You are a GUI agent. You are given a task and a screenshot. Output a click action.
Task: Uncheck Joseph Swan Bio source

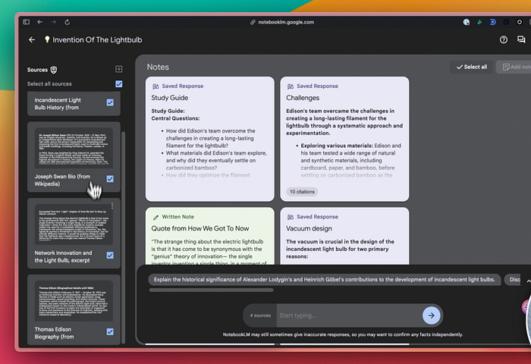pos(110,179)
